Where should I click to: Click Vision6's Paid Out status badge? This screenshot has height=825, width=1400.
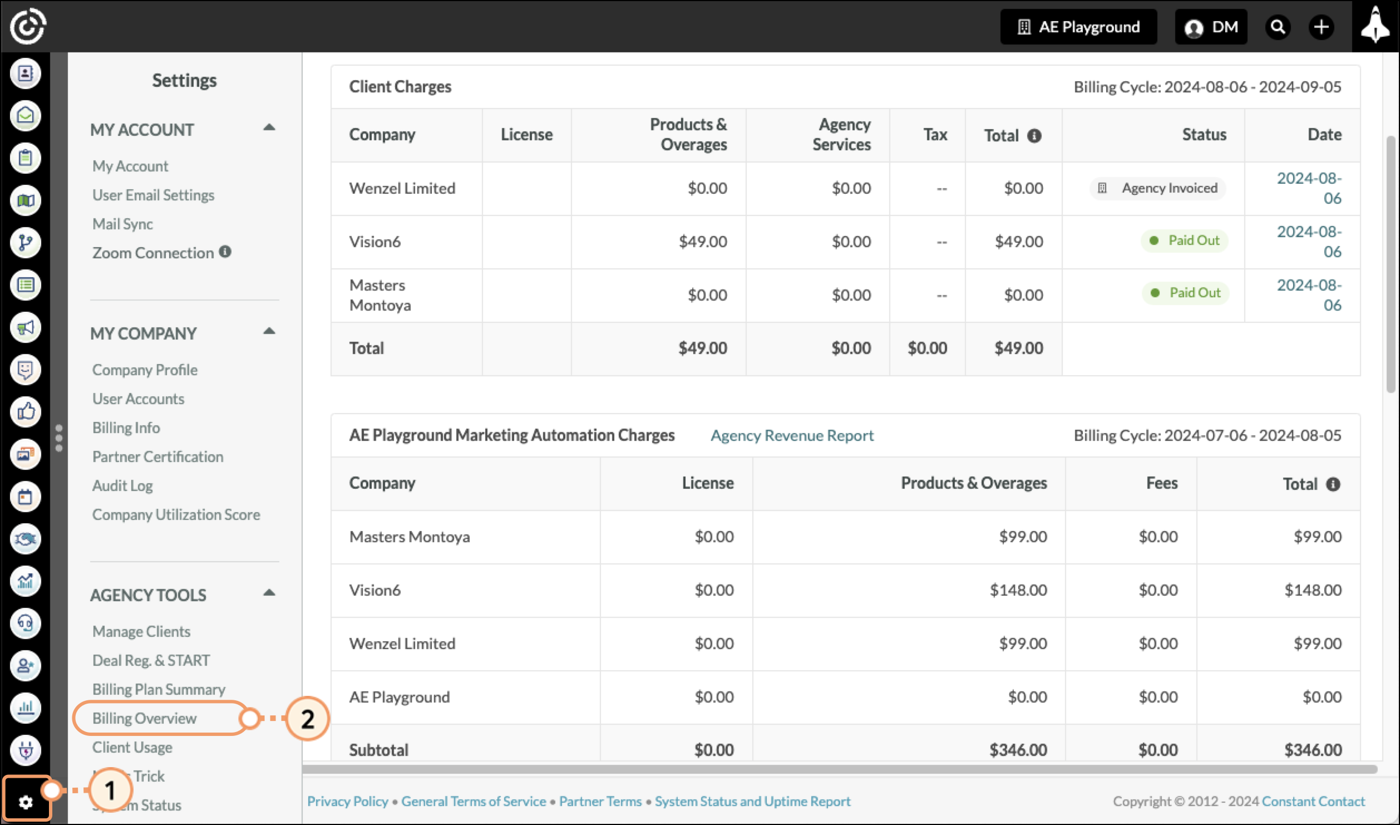pos(1185,240)
